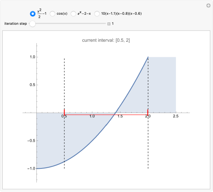Click the left red bracket marker at 0.5
Screen dimensions: 213x192
click(64, 112)
